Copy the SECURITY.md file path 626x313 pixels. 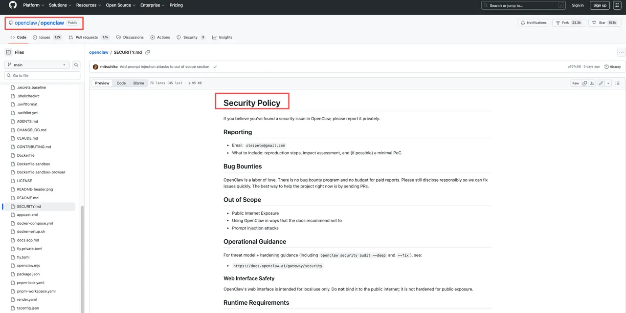coord(148,52)
